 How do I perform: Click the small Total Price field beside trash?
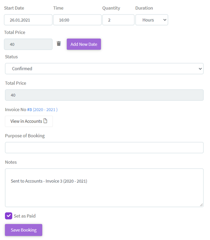pos(28,44)
